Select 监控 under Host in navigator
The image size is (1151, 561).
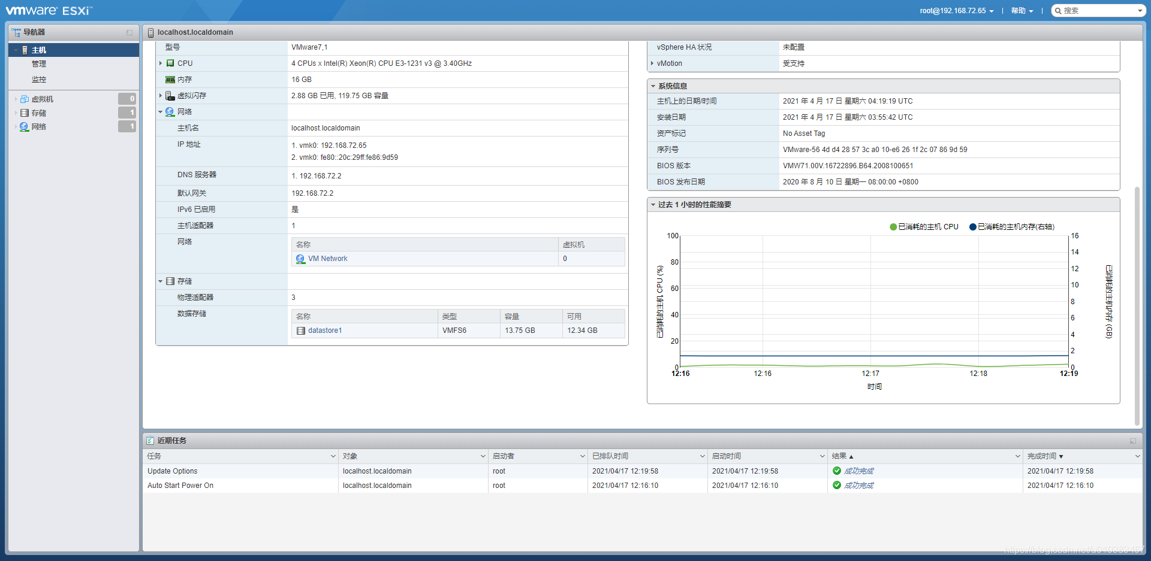coord(39,80)
